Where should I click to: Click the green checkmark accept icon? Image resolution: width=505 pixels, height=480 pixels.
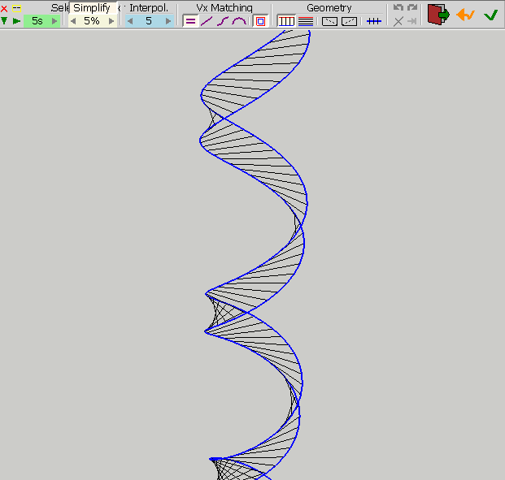[x=490, y=15]
